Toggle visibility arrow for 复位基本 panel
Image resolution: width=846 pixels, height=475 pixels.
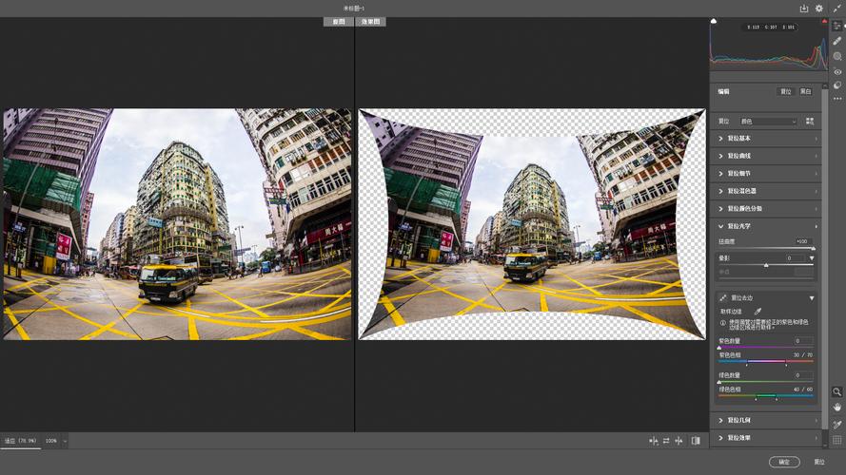click(816, 139)
